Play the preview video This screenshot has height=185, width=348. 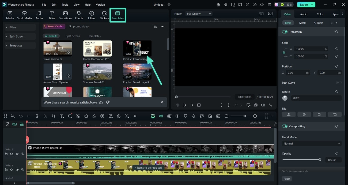pyautogui.click(x=192, y=105)
